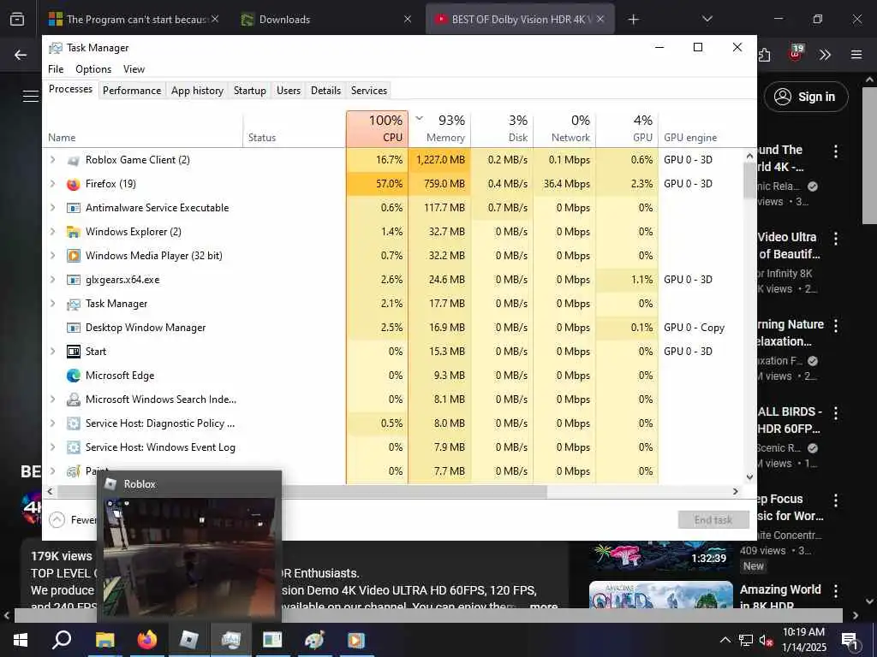This screenshot has height=657, width=877.
Task: Click uBlock icon with 19 badge
Action: click(796, 54)
